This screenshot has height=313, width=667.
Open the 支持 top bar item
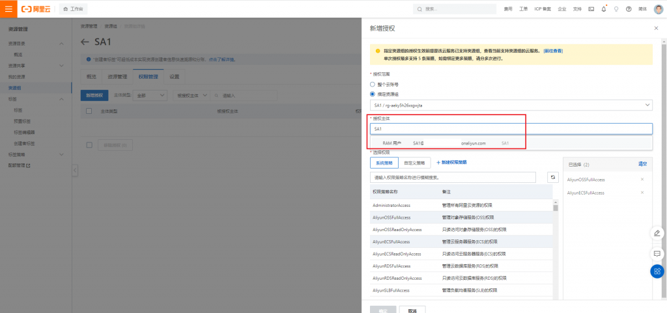577,9
